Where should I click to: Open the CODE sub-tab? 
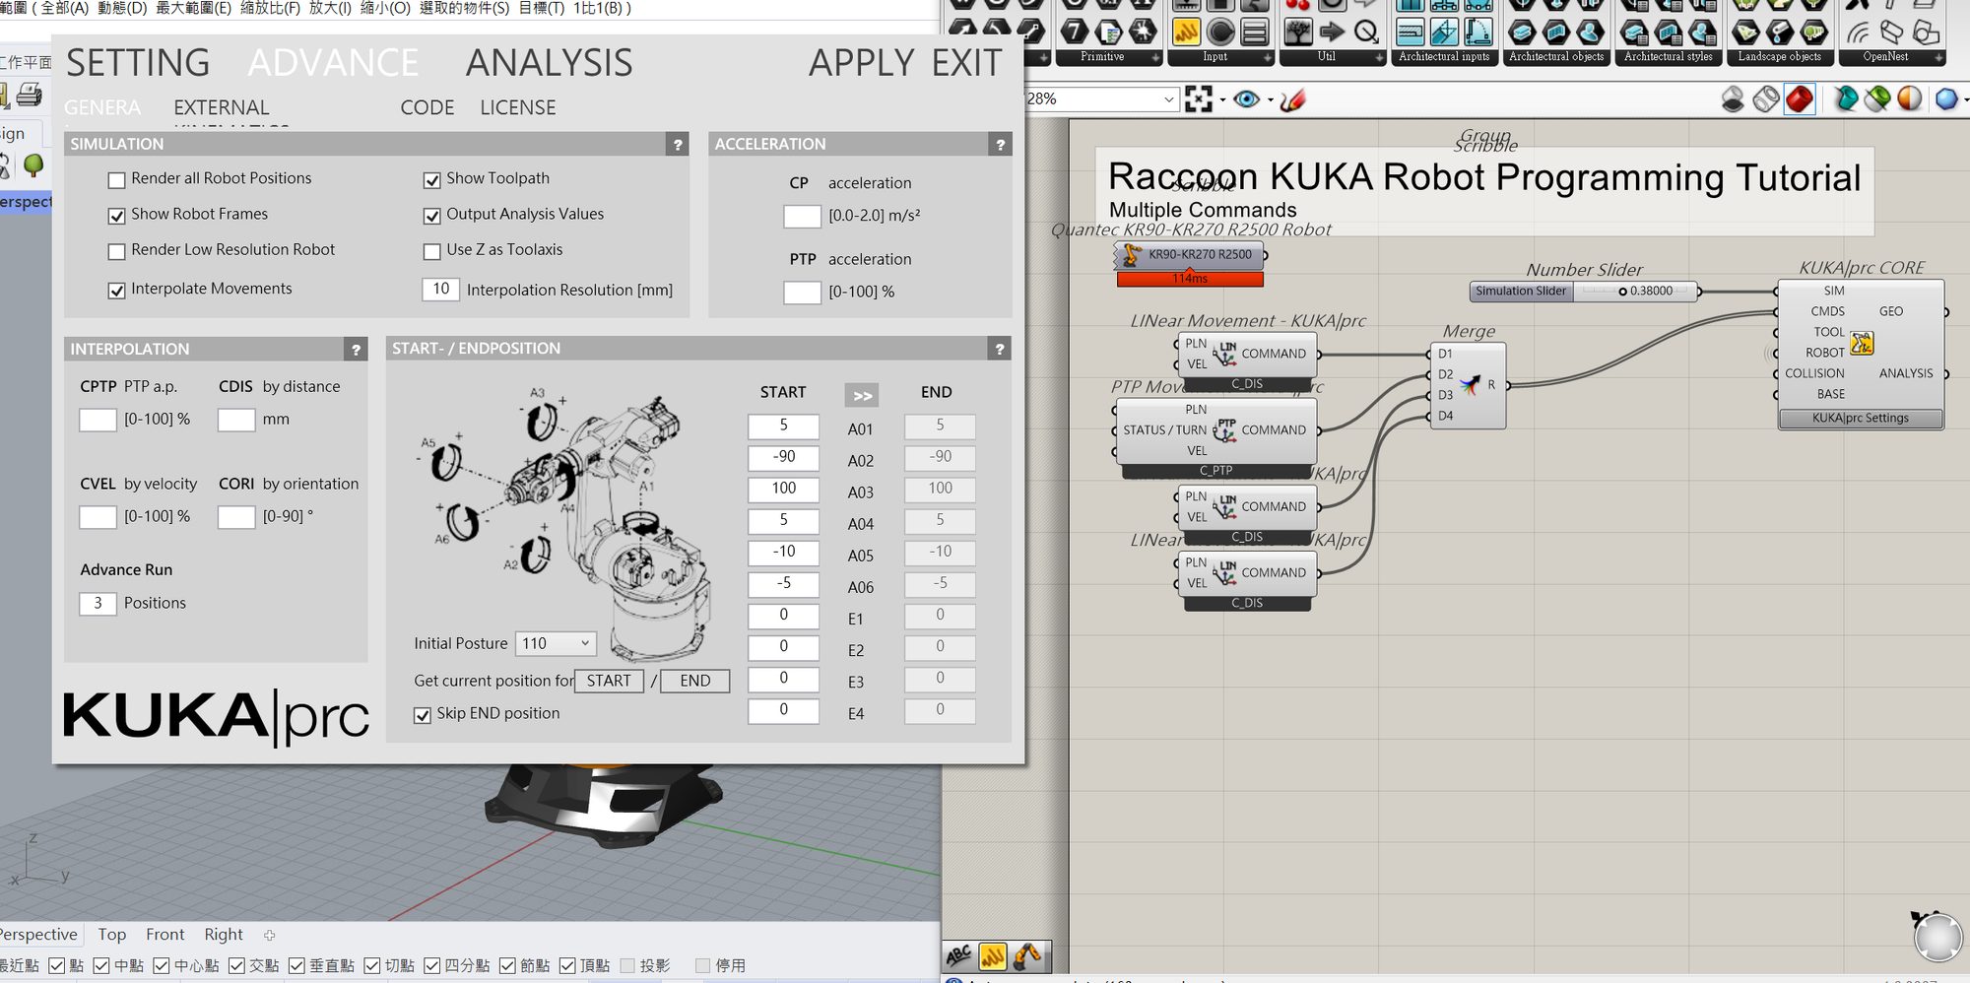coord(427,107)
